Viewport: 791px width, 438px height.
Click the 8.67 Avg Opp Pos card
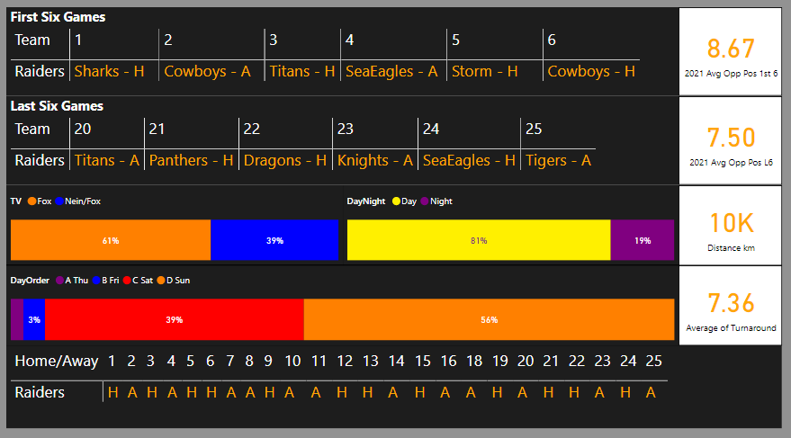pos(731,51)
